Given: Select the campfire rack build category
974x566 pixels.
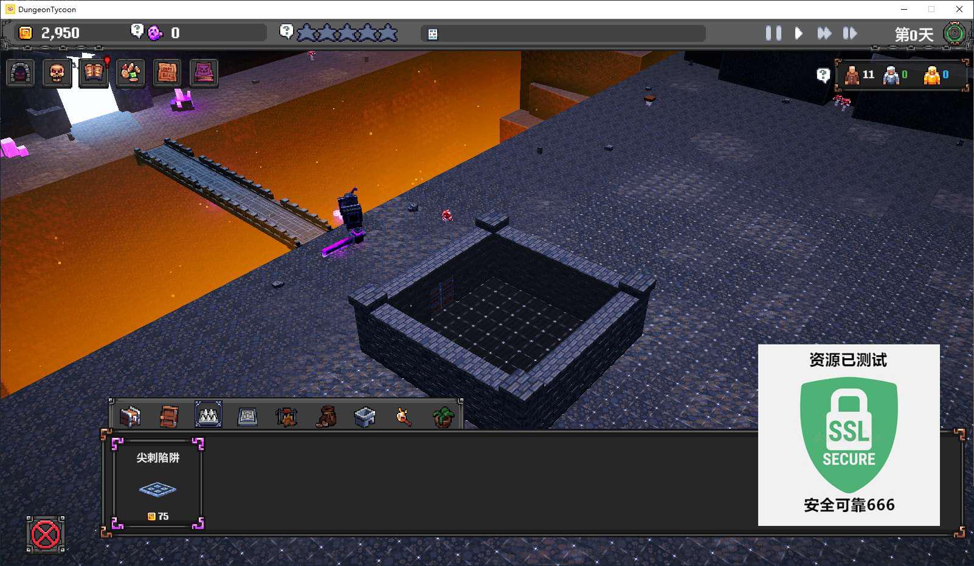Looking at the screenshot, I should coord(286,417).
